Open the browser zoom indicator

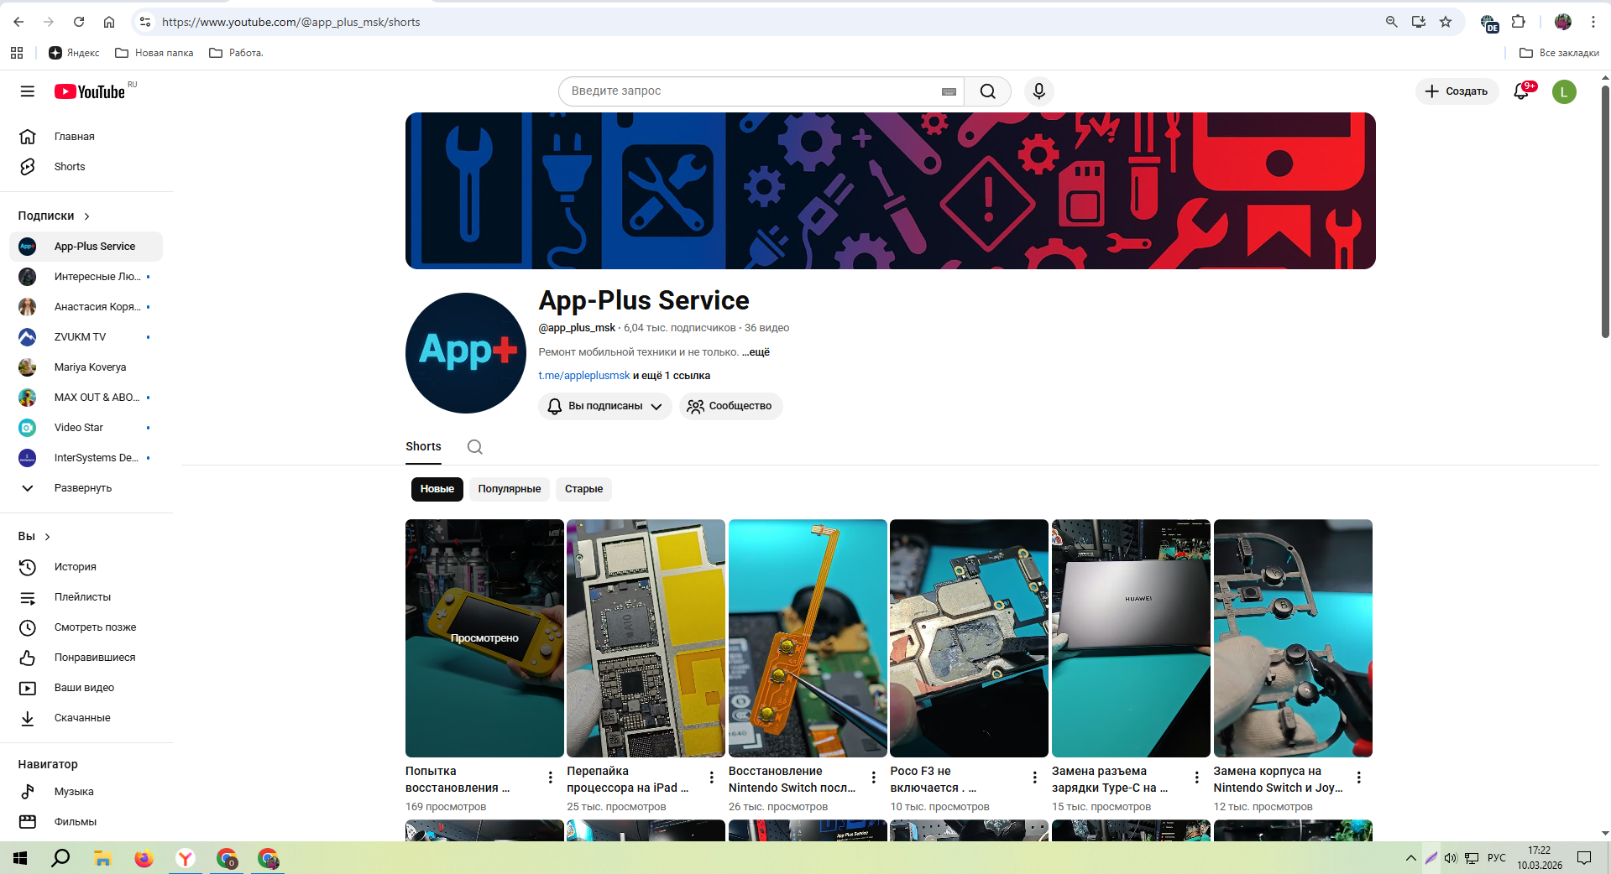coord(1391,22)
